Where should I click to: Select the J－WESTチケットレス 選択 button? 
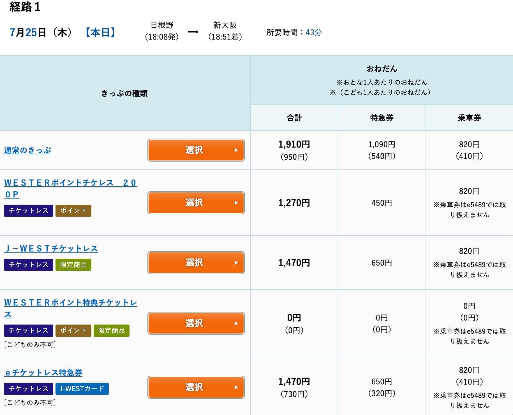[x=196, y=263]
